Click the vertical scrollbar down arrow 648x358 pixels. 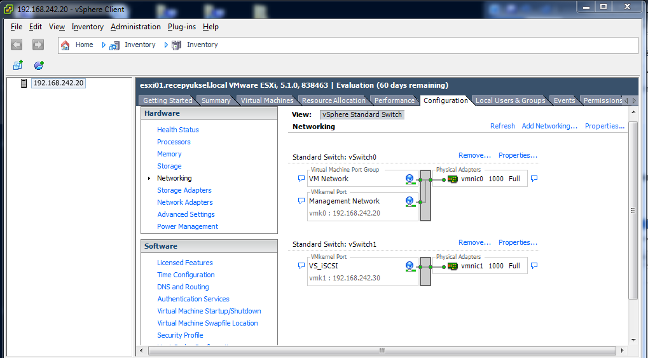633,340
